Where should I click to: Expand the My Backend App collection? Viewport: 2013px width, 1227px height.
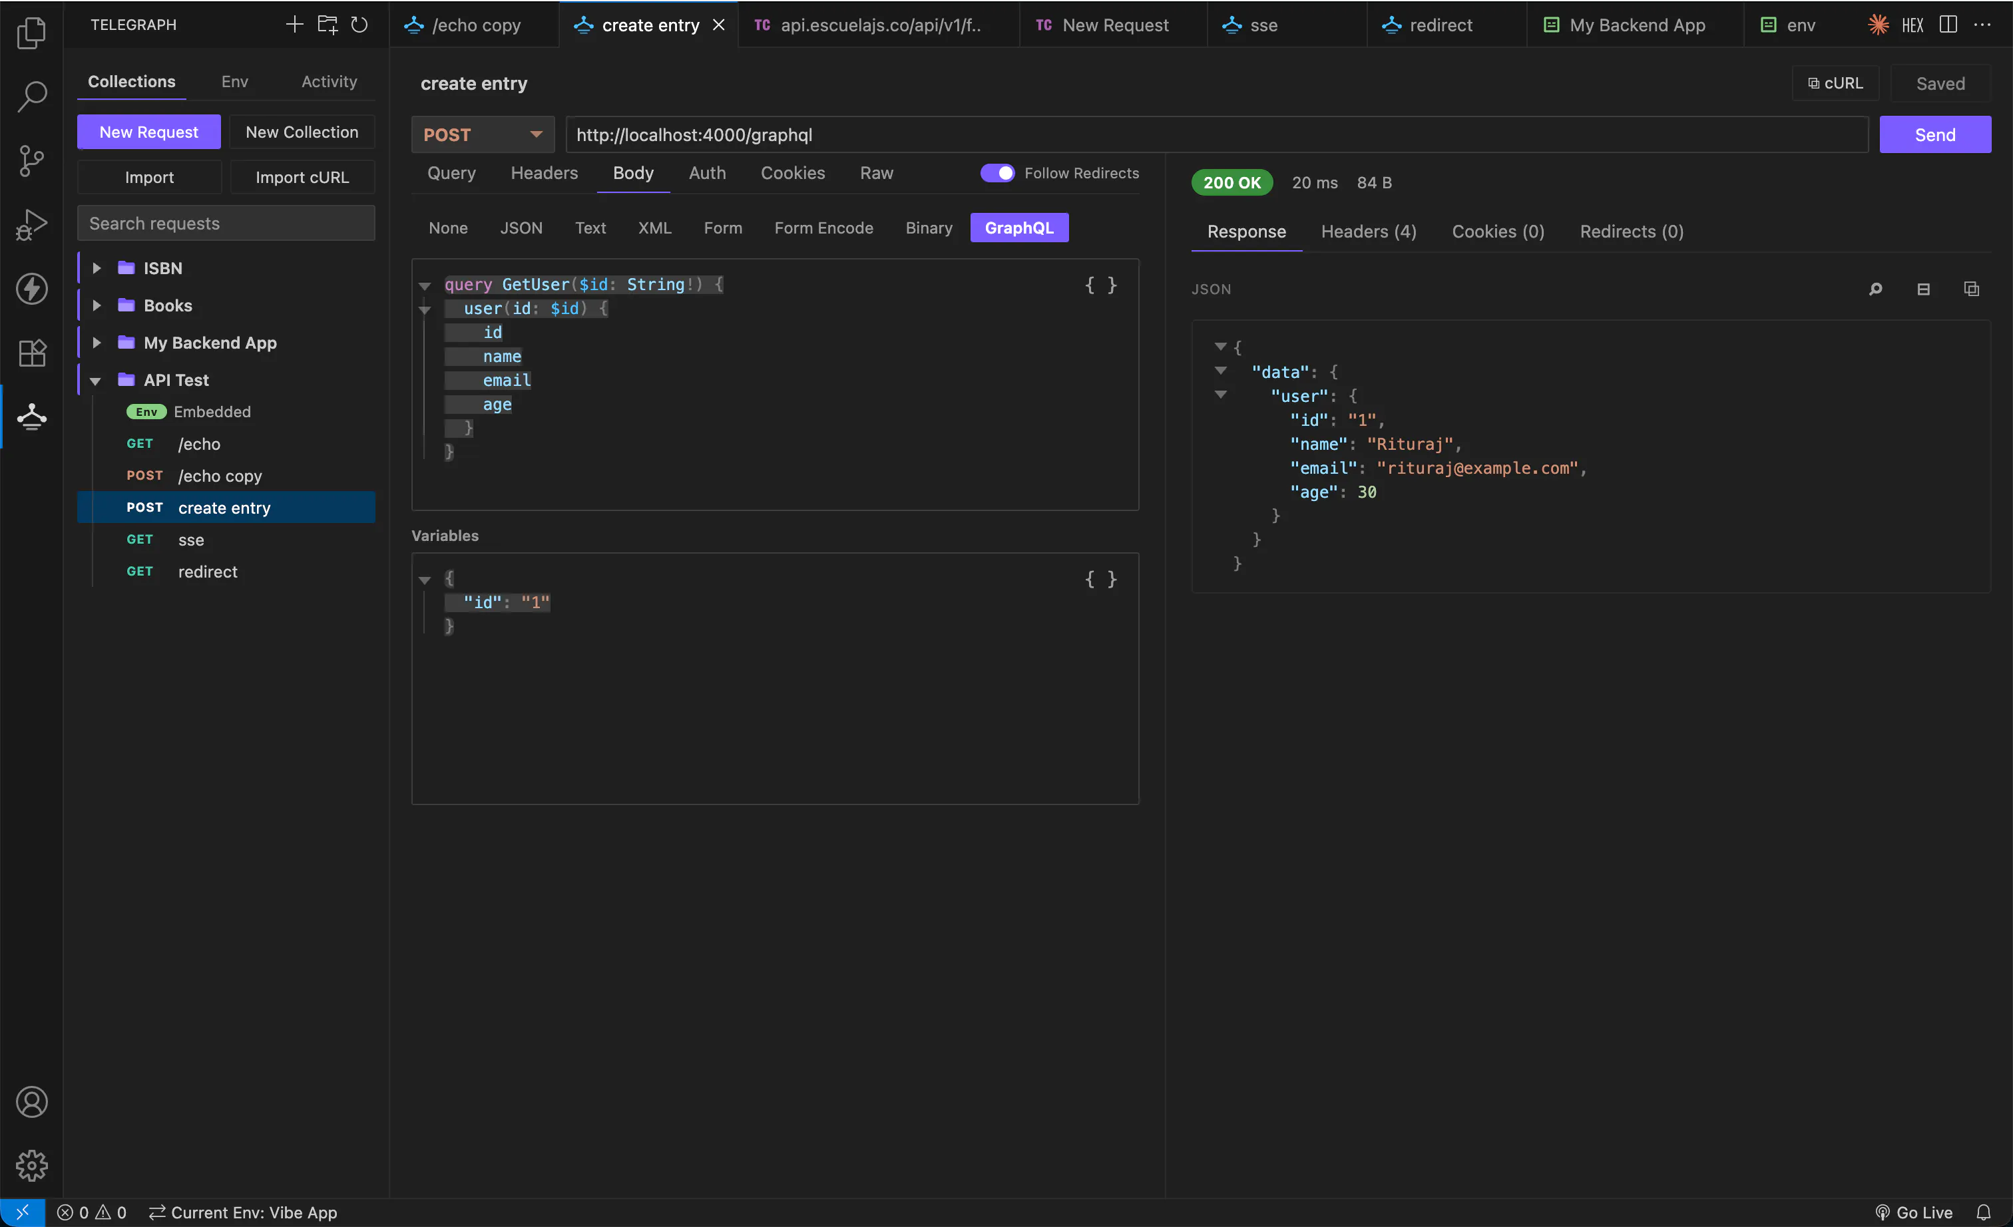(97, 343)
